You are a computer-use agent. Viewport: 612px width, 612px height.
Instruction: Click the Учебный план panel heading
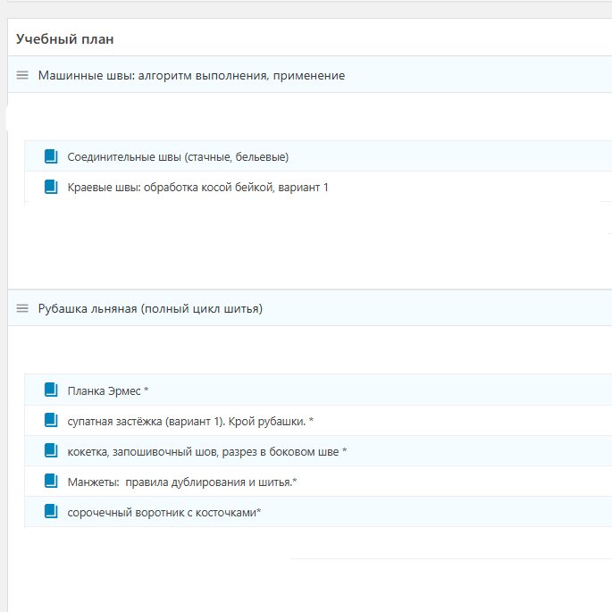point(64,39)
